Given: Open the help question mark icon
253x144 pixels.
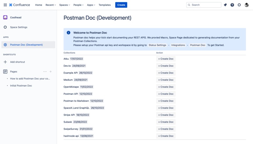Looking at the screenshot, I should (232, 5).
